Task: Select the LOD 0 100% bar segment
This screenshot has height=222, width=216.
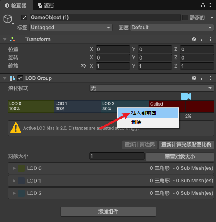Action: pyautogui.click(x=31, y=106)
